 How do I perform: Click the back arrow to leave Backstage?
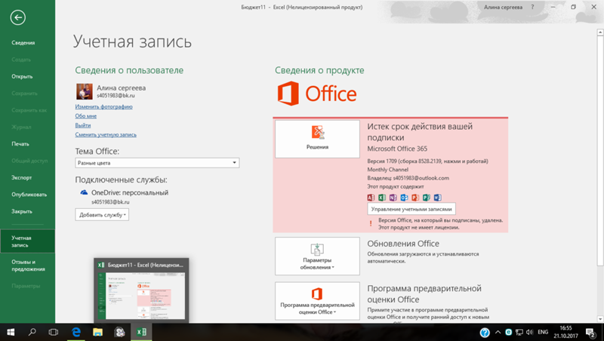tap(17, 17)
